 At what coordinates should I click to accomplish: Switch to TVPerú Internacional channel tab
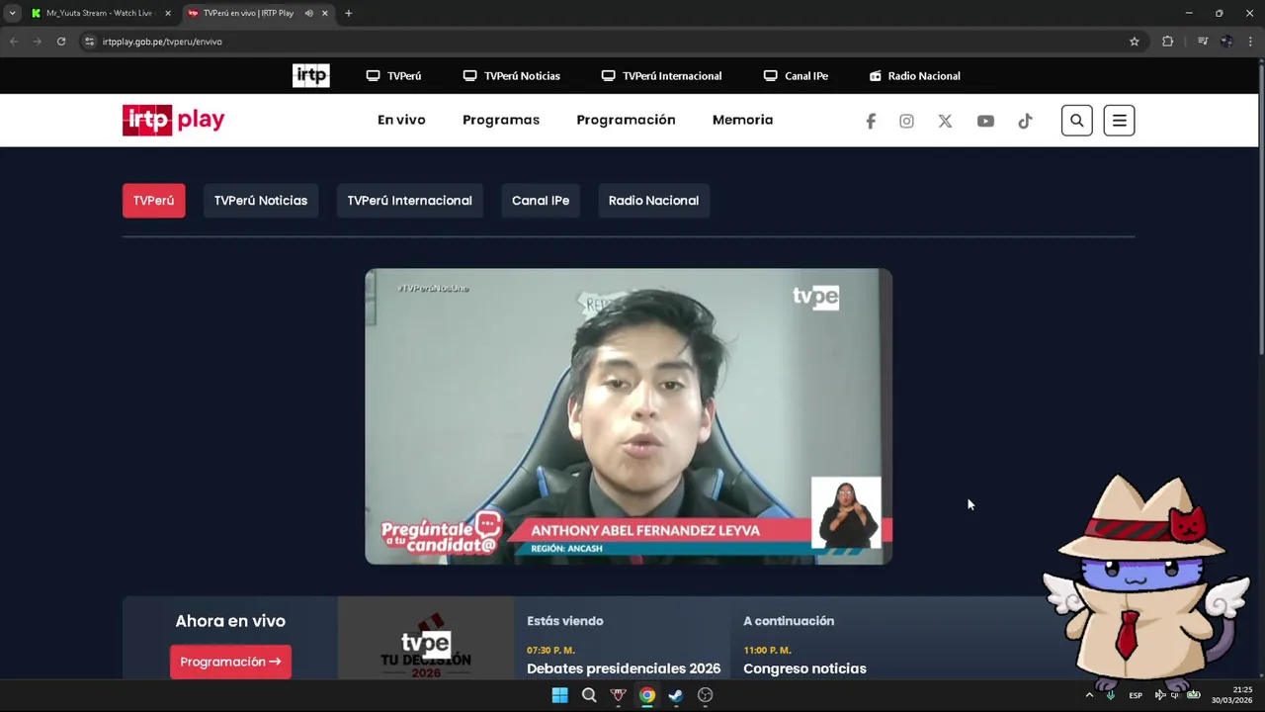pyautogui.click(x=409, y=201)
